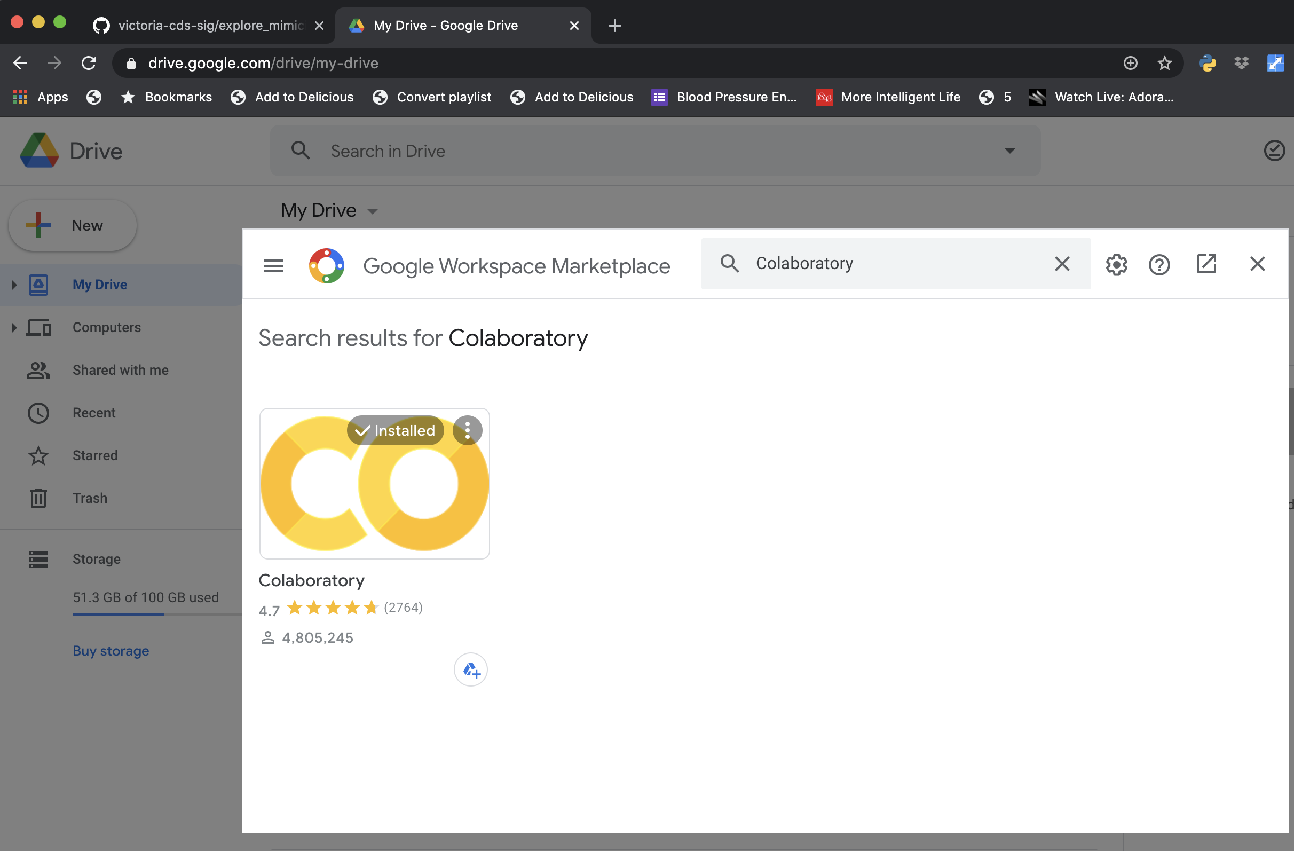This screenshot has height=851, width=1294.
Task: Open the Marketplace hamburger menu
Action: [x=273, y=265]
